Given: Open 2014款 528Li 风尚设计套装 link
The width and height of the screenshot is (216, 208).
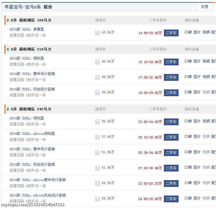Looking at the screenshot, I should (x=32, y=164).
